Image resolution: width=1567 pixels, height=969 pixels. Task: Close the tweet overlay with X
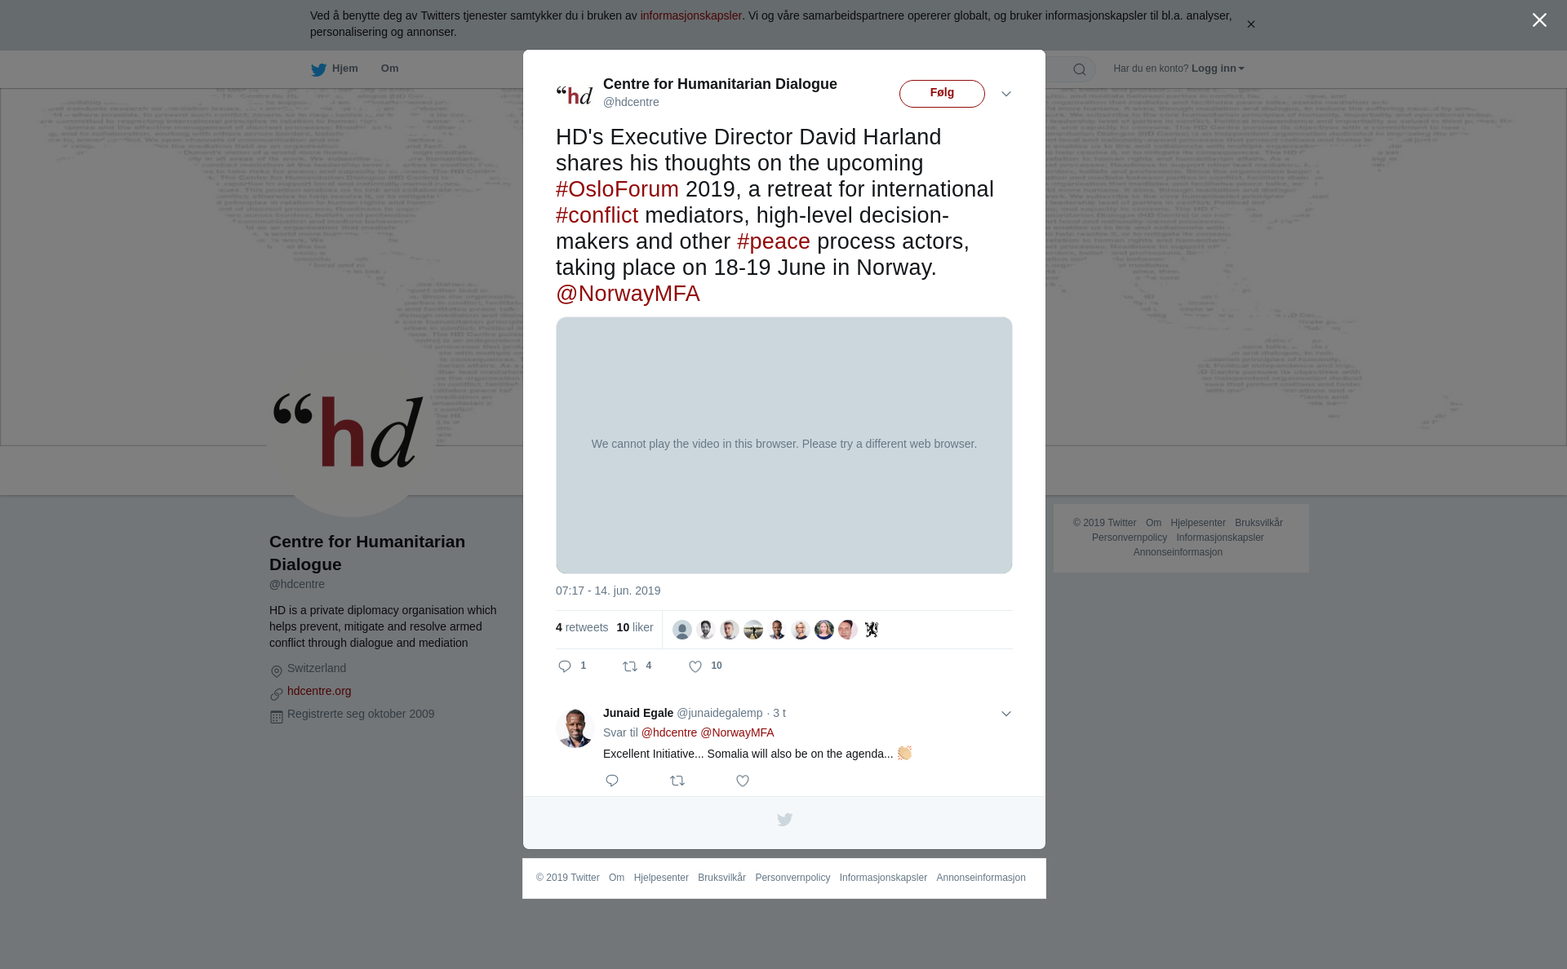1539,20
